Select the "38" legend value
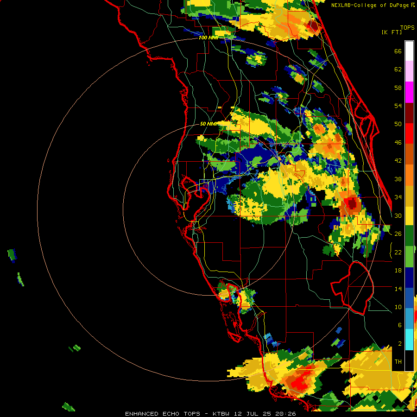Viewport: 417px width, 417px height. (x=398, y=179)
